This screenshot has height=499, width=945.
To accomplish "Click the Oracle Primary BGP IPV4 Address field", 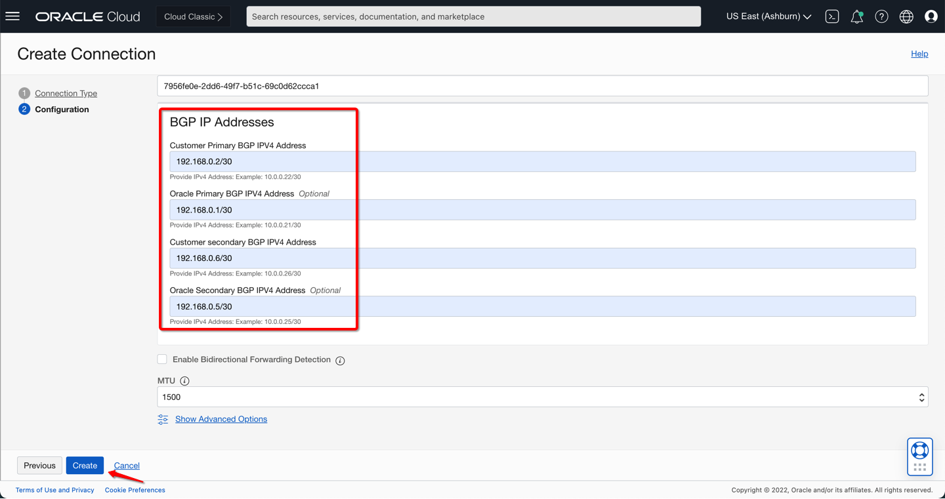I will (543, 210).
